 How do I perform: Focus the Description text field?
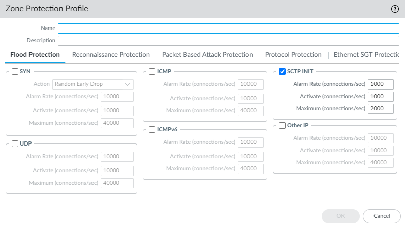[x=229, y=41]
